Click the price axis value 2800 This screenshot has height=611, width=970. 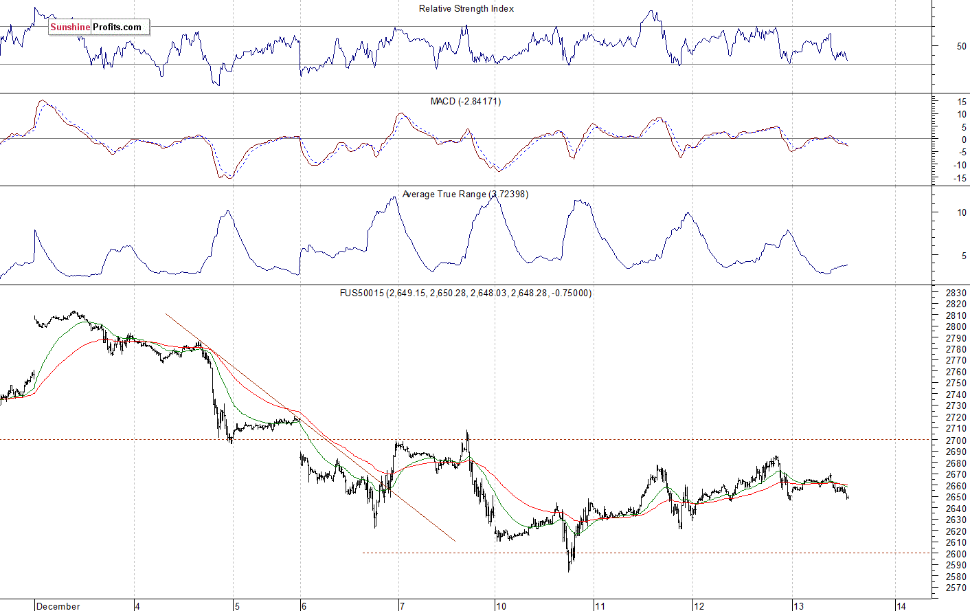pos(956,327)
